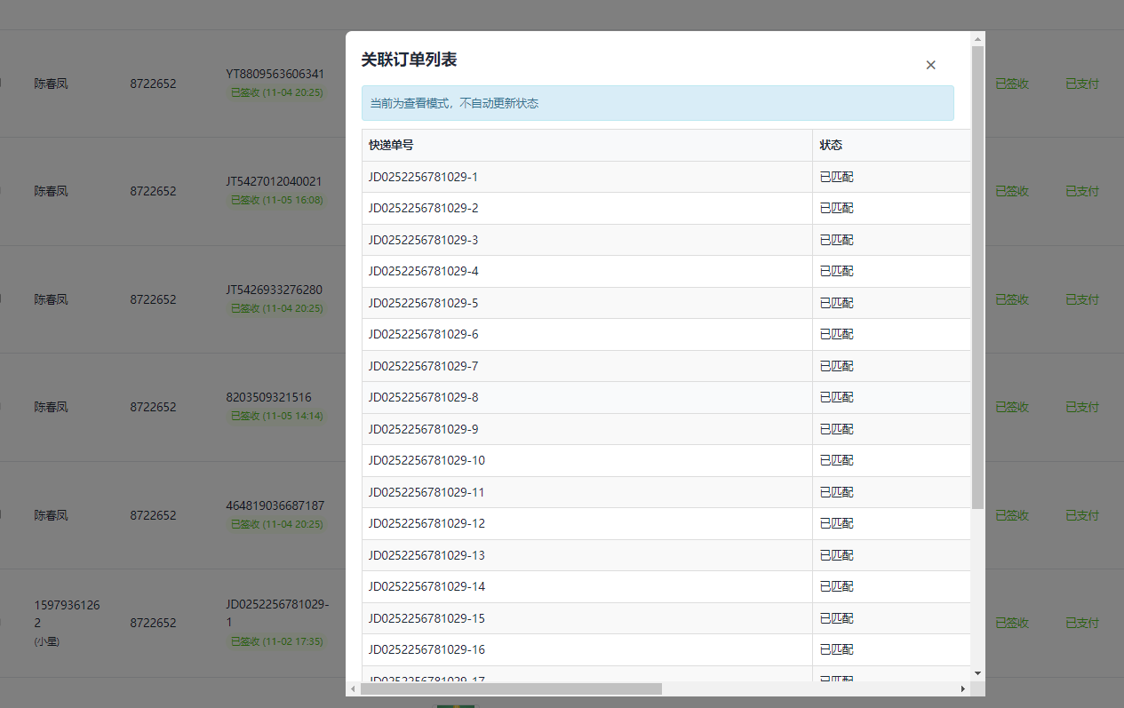Click the dialog's vertical scrollbar up arrow
The height and width of the screenshot is (708, 1124).
click(x=977, y=39)
